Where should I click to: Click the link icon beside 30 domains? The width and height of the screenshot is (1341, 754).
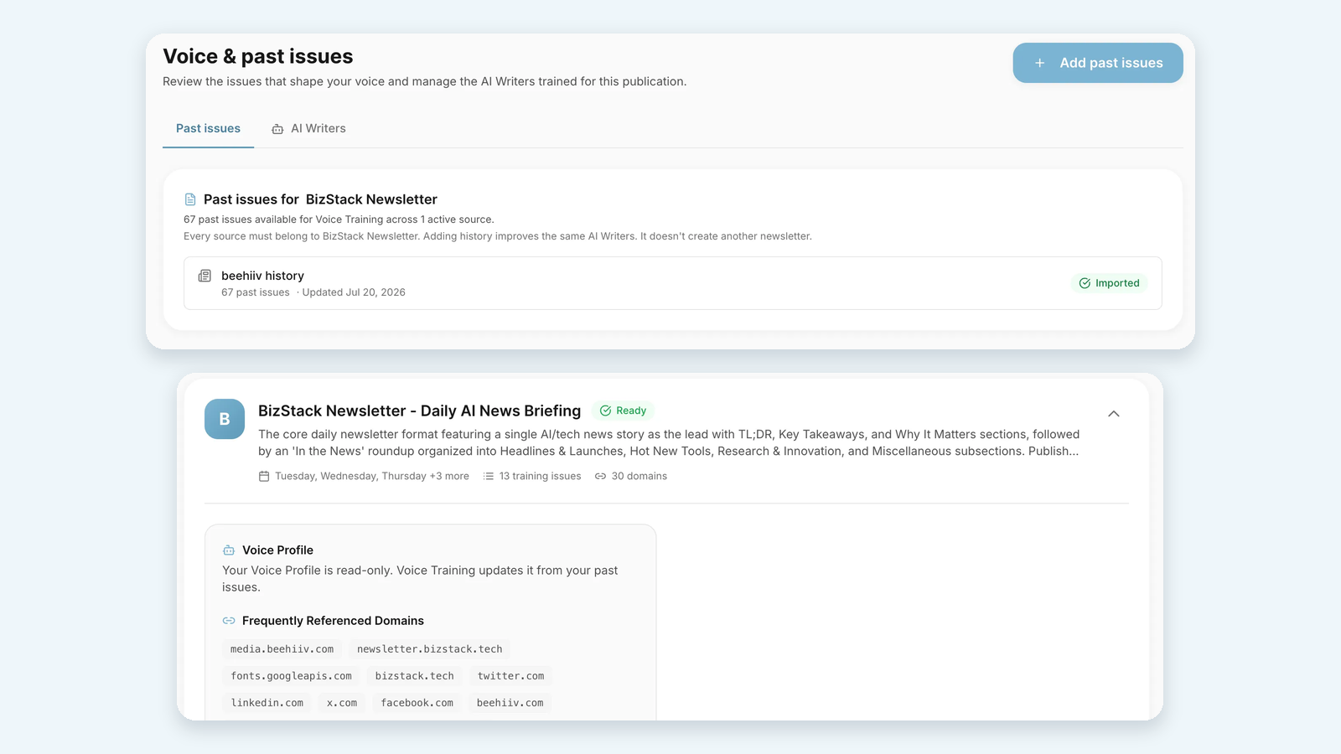pyautogui.click(x=601, y=476)
